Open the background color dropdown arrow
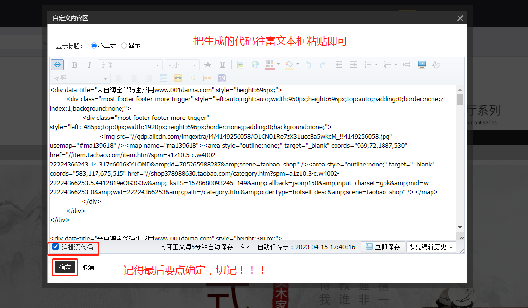This screenshot has width=528, height=308. tap(298, 64)
